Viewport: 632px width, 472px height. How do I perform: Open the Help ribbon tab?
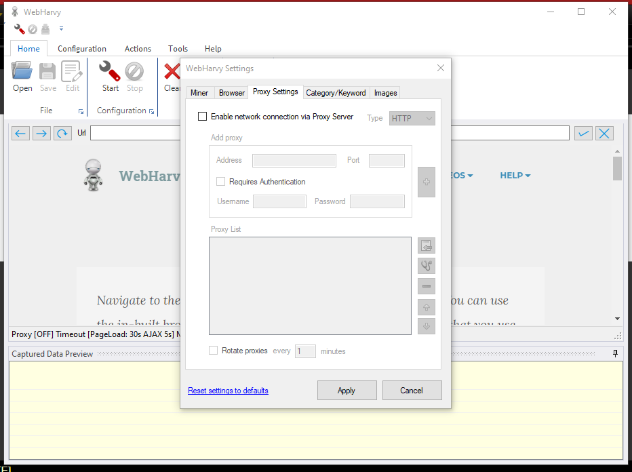point(213,48)
